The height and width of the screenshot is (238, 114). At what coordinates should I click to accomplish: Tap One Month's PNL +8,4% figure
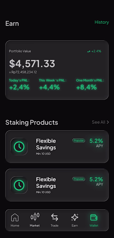(x=86, y=87)
